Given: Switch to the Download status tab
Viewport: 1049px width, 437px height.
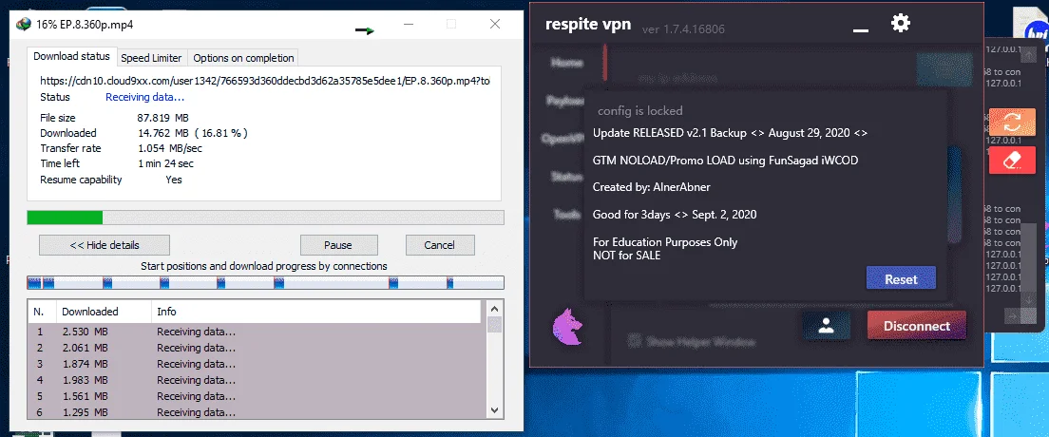Looking at the screenshot, I should (71, 56).
